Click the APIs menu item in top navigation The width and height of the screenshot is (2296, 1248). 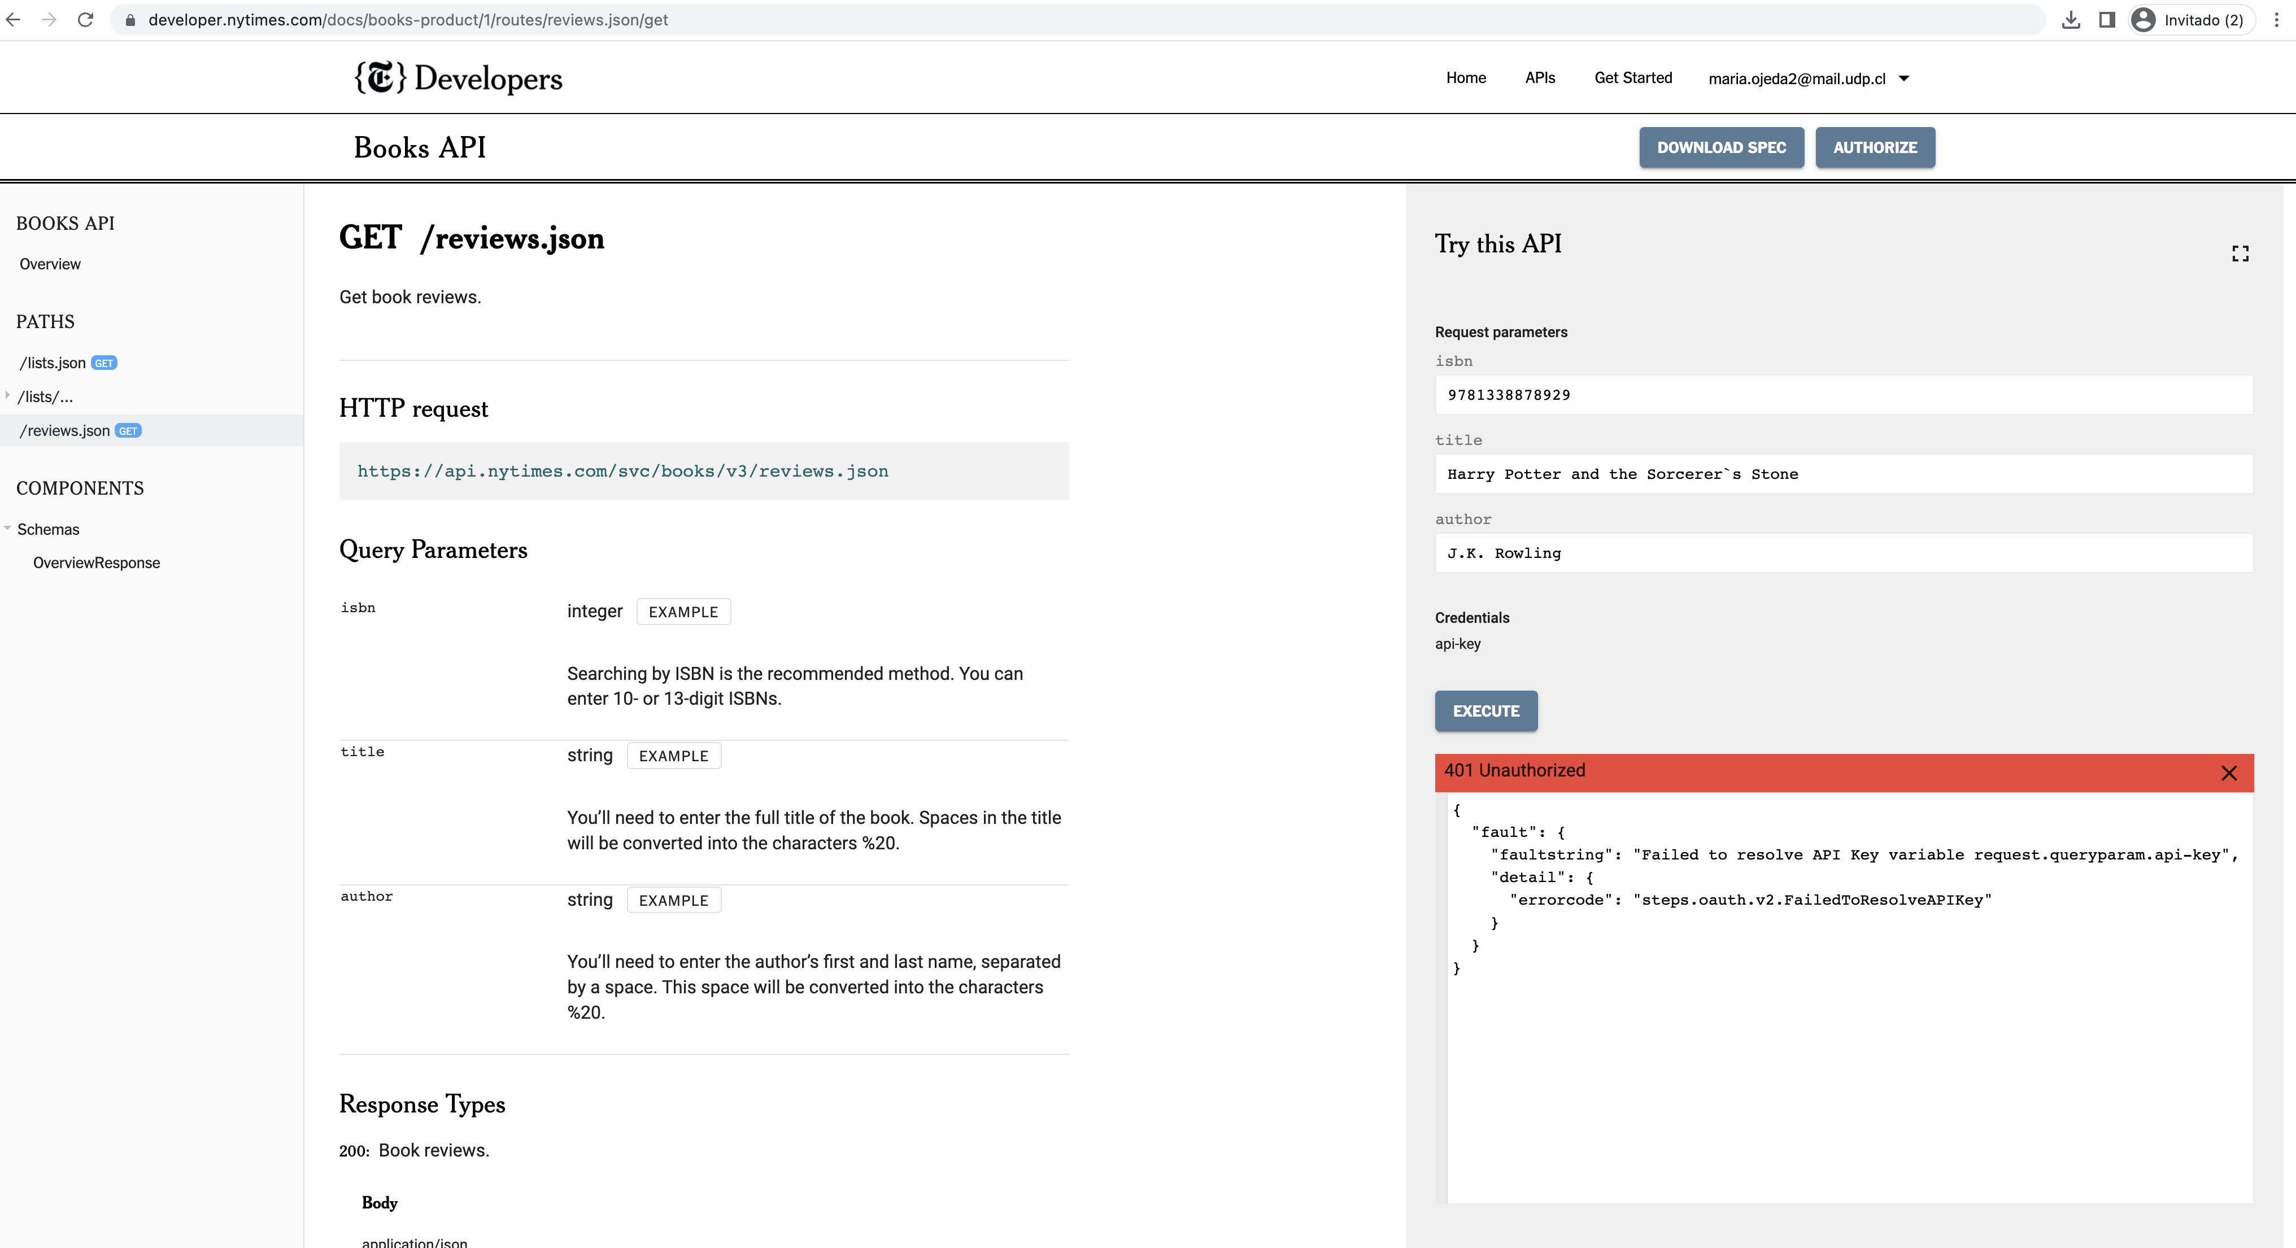coord(1540,77)
